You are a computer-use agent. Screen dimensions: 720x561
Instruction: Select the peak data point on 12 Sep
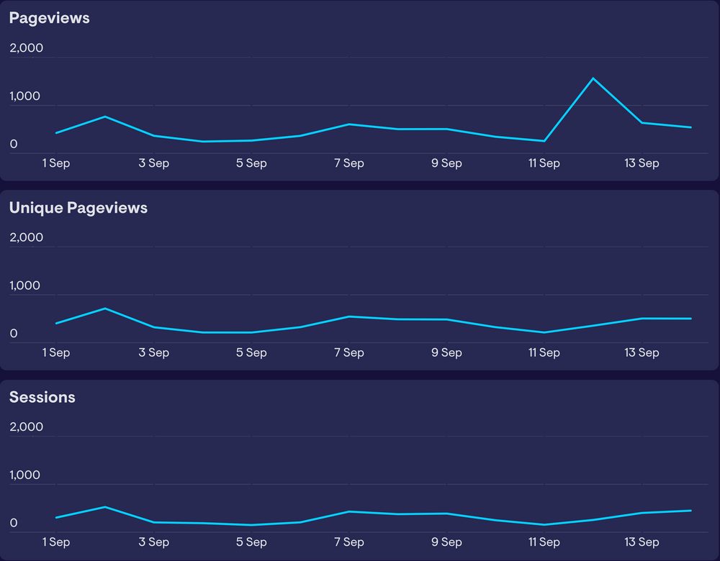point(593,78)
